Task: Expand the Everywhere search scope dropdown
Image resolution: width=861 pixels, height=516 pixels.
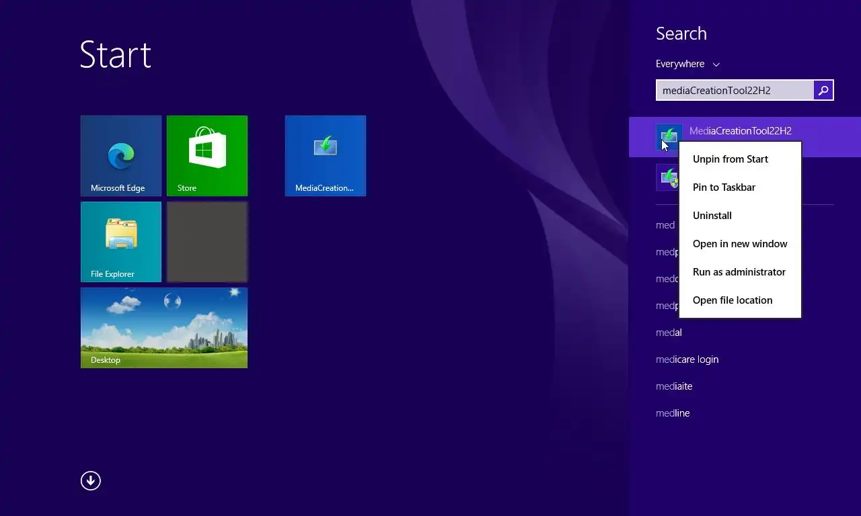Action: point(687,64)
